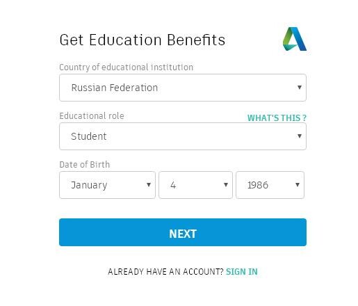This screenshot has height=306, width=358.
Task: Click the Russian Federation selected value text
Action: 115,88
